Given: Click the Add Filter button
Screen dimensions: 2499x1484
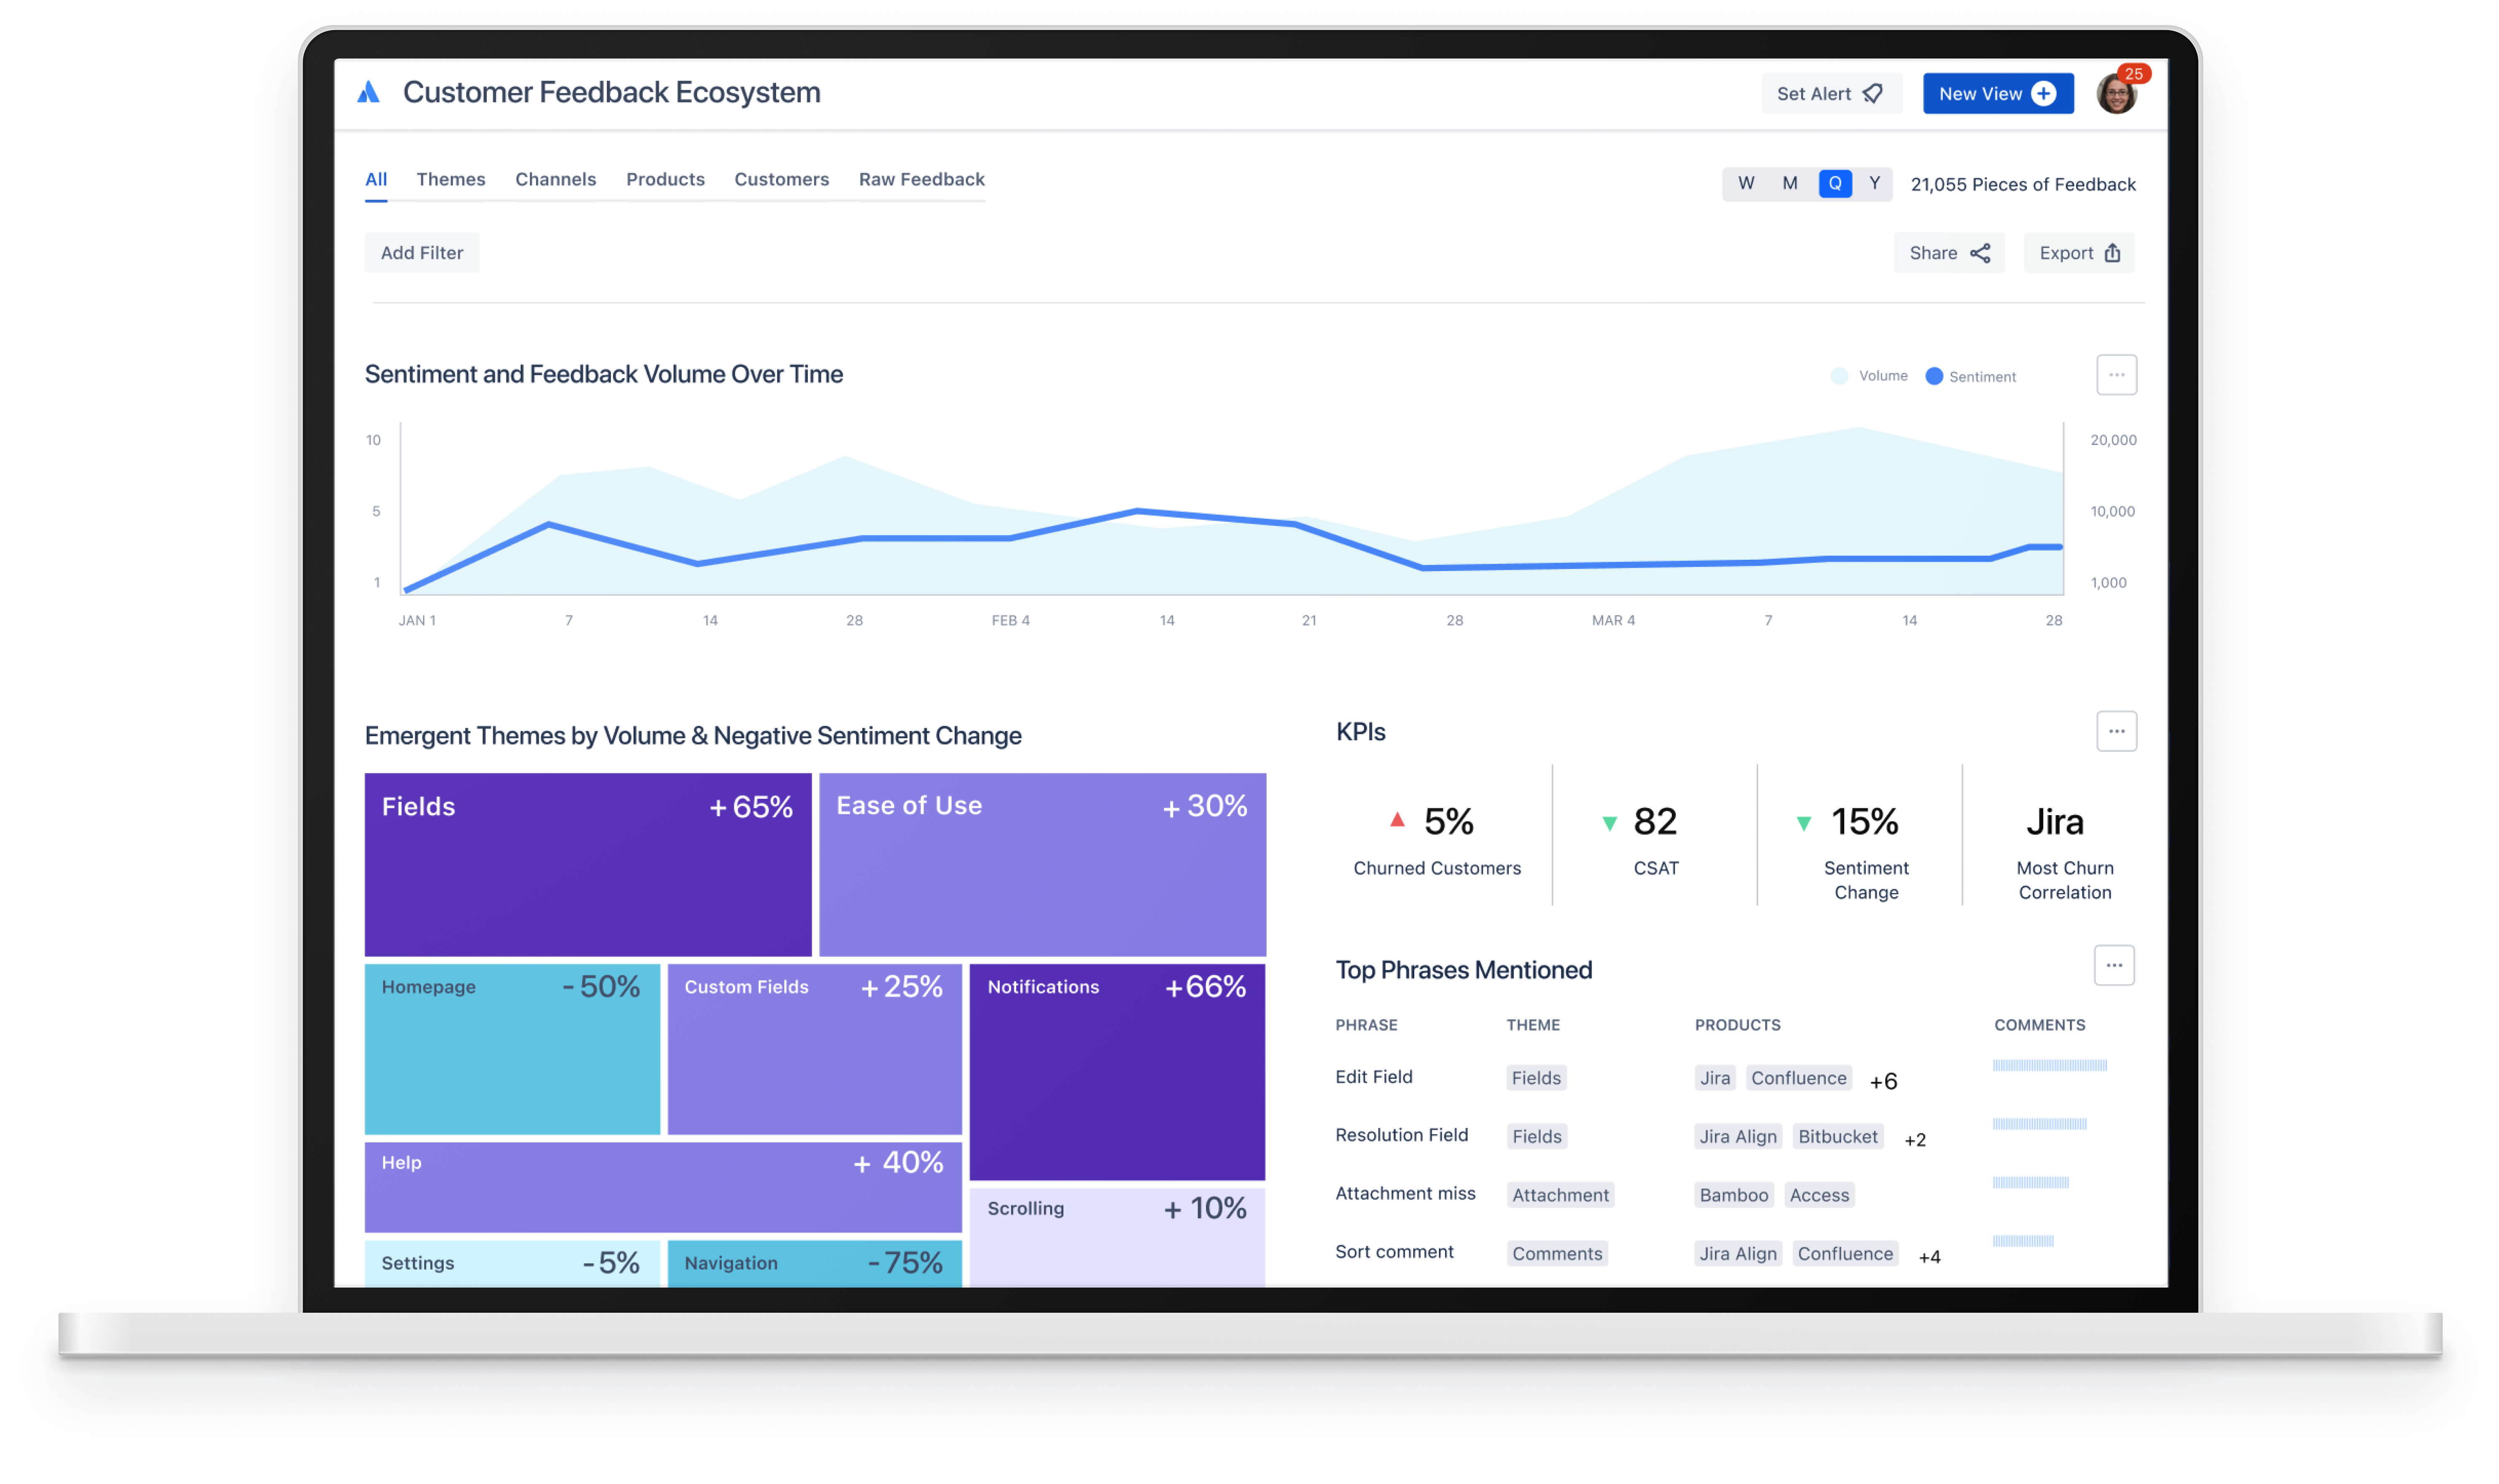Looking at the screenshot, I should (x=421, y=253).
